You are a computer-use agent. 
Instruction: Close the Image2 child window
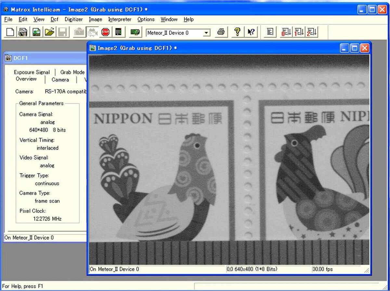[365, 48]
